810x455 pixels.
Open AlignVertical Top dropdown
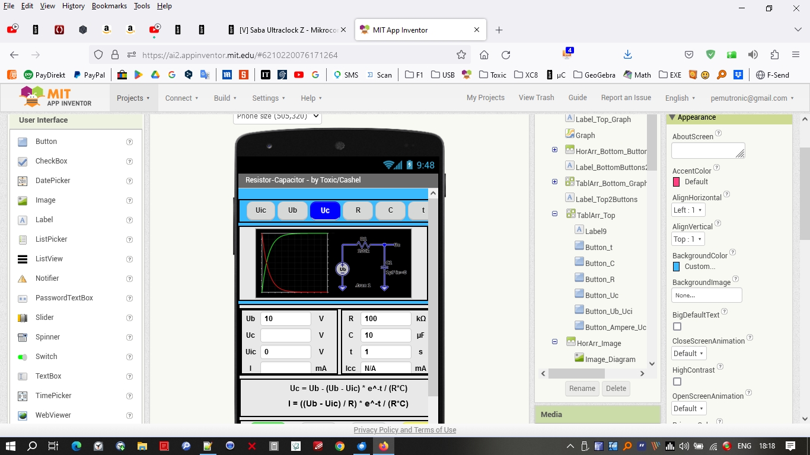688,239
